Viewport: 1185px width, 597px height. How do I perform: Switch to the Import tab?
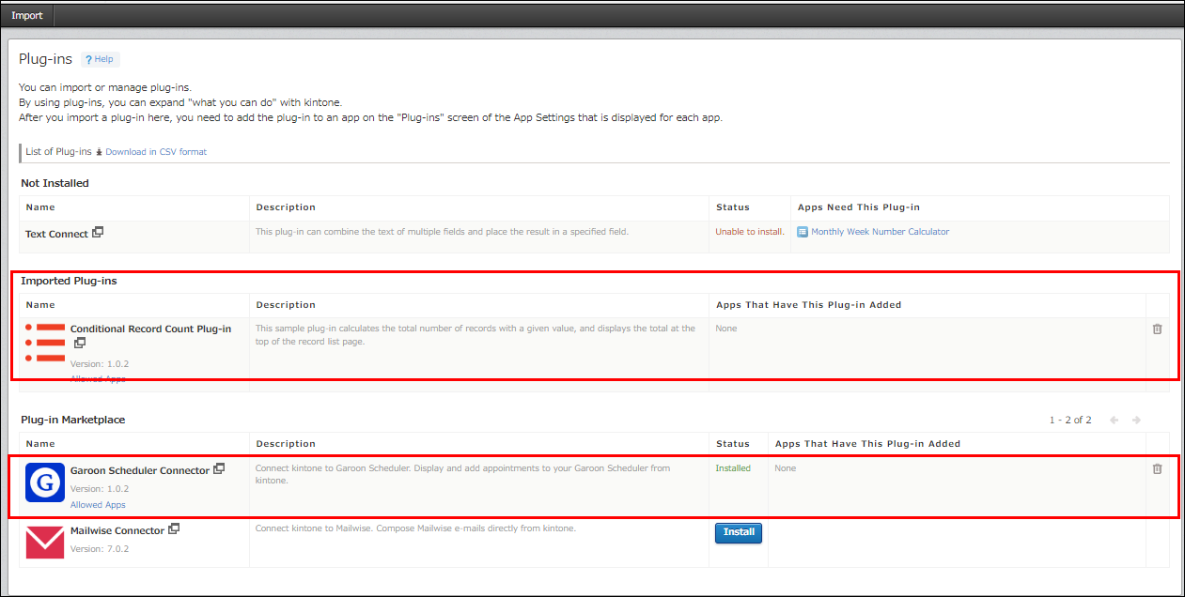click(26, 14)
